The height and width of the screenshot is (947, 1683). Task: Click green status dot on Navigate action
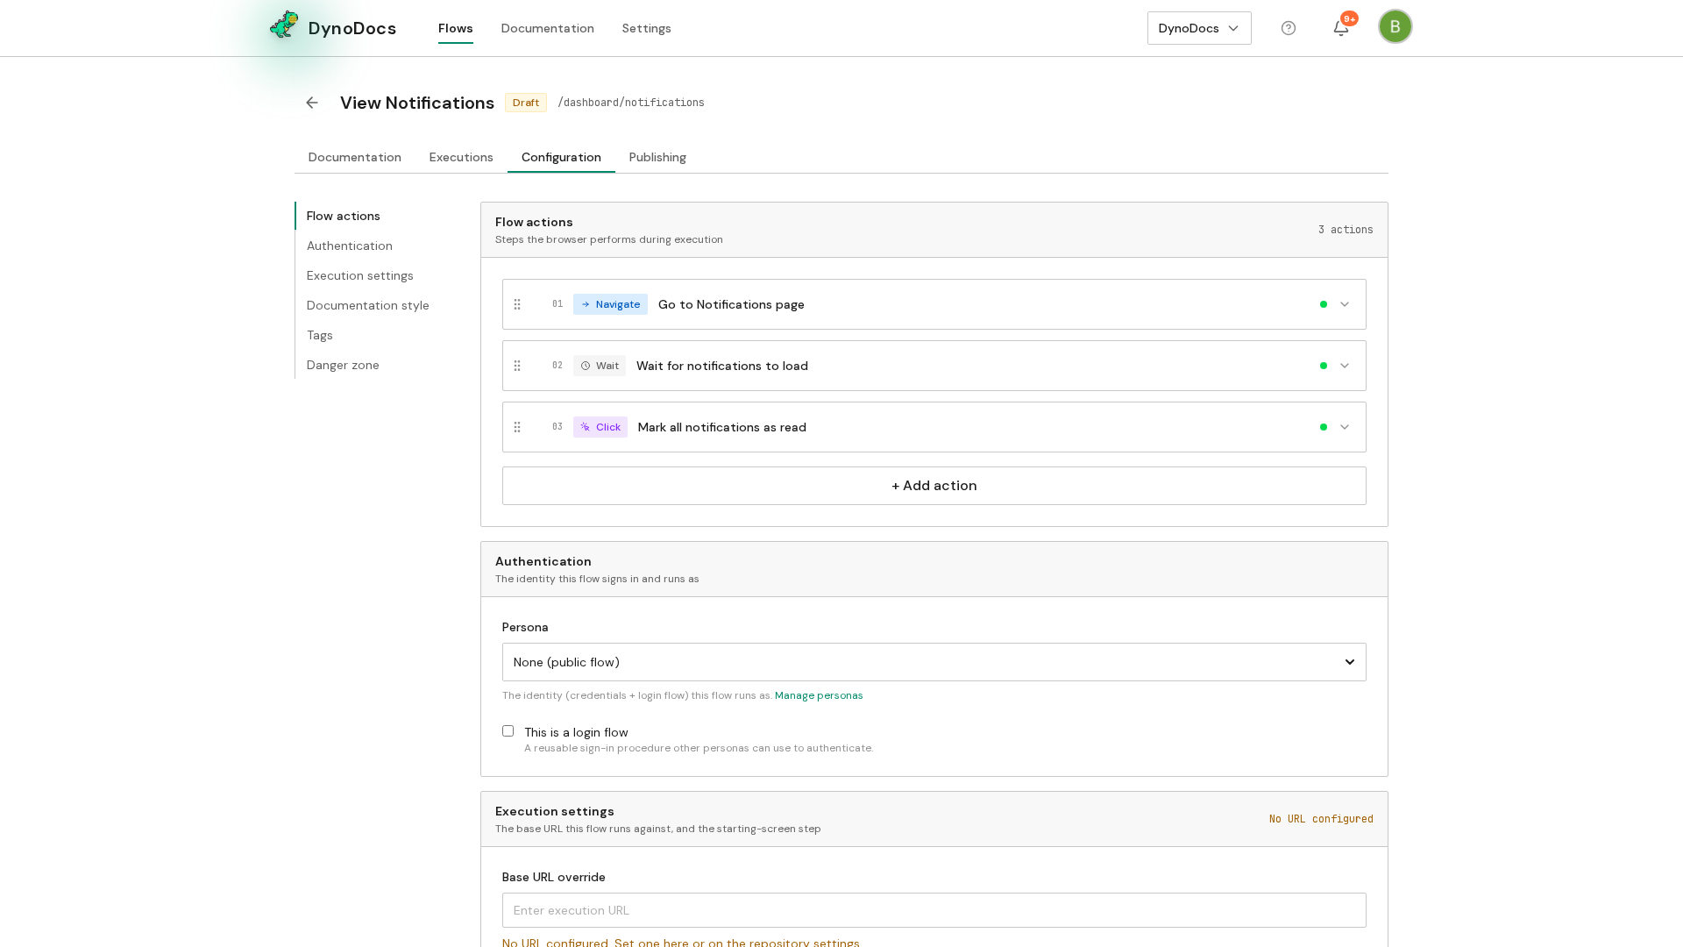pos(1324,304)
